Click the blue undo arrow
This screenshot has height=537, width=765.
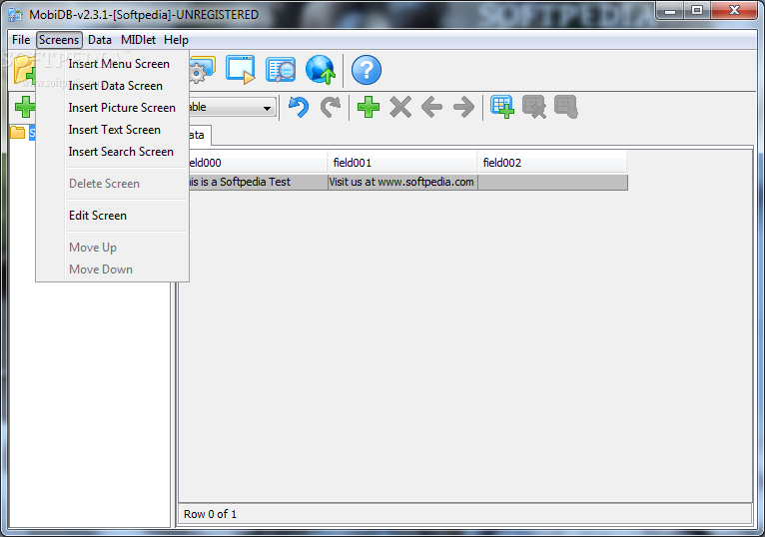pos(299,107)
